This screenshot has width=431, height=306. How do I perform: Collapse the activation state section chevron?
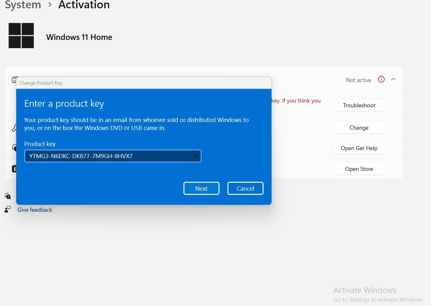(393, 79)
